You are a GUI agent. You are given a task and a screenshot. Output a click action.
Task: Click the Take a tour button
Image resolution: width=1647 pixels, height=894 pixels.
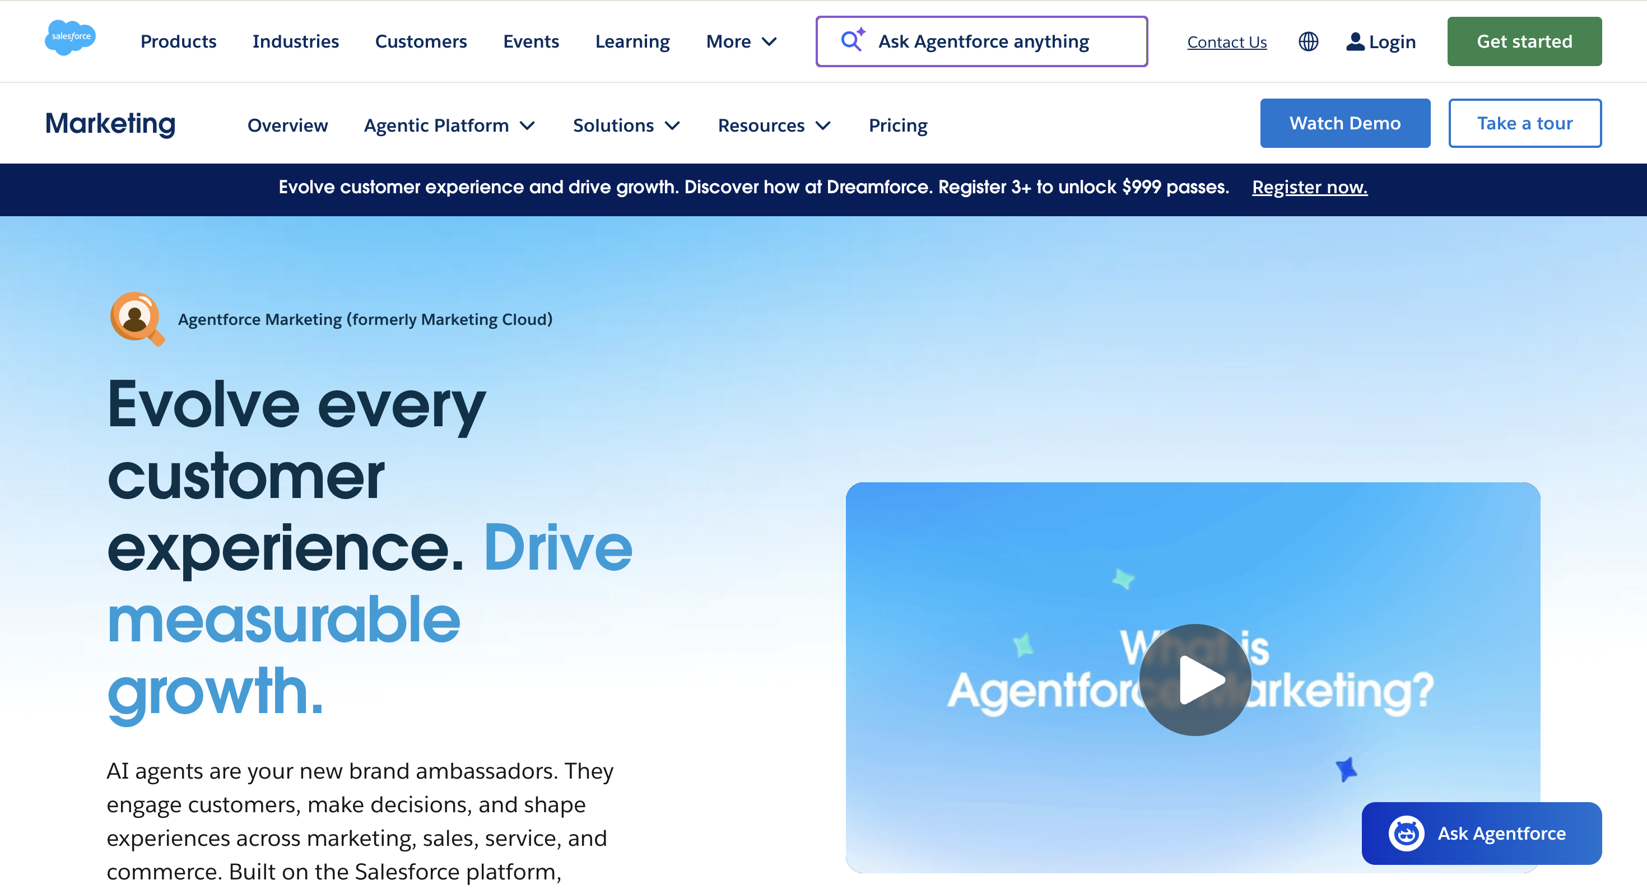point(1525,123)
